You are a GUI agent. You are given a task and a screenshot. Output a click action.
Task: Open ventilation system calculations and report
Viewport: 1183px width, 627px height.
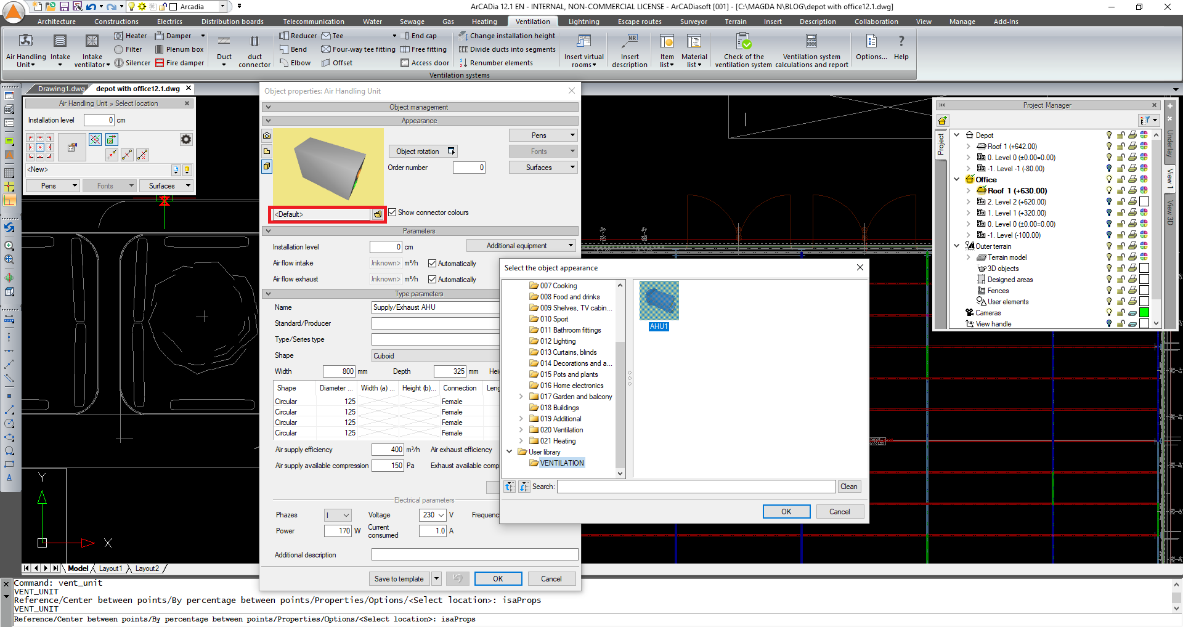point(811,50)
